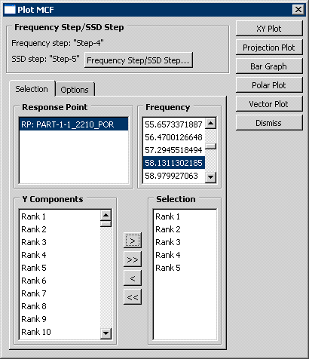The height and width of the screenshot is (359, 309).
Task: Click the Bar Graph button
Action: click(269, 66)
